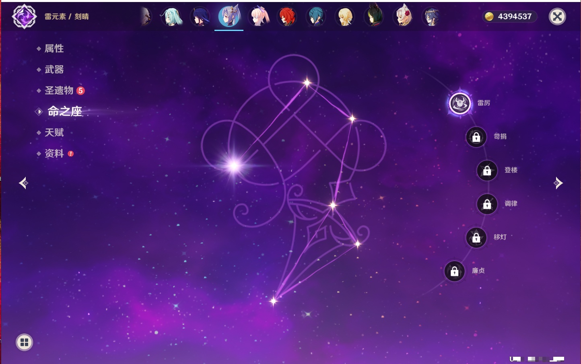Click the Electro element emblem icon
This screenshot has width=581, height=364.
(x=24, y=16)
